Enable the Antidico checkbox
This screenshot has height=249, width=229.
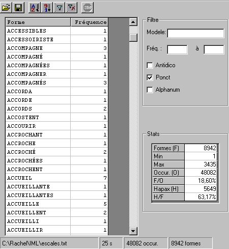click(x=150, y=65)
